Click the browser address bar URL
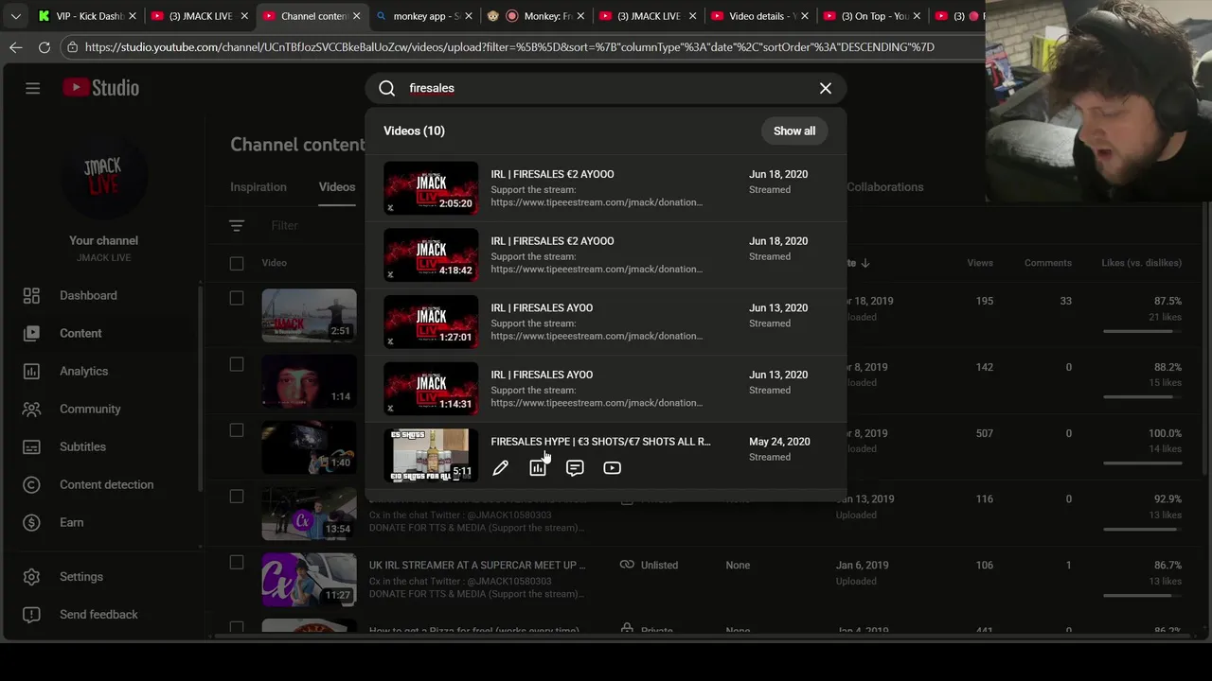Screen dimensions: 1212x681 (x=509, y=46)
